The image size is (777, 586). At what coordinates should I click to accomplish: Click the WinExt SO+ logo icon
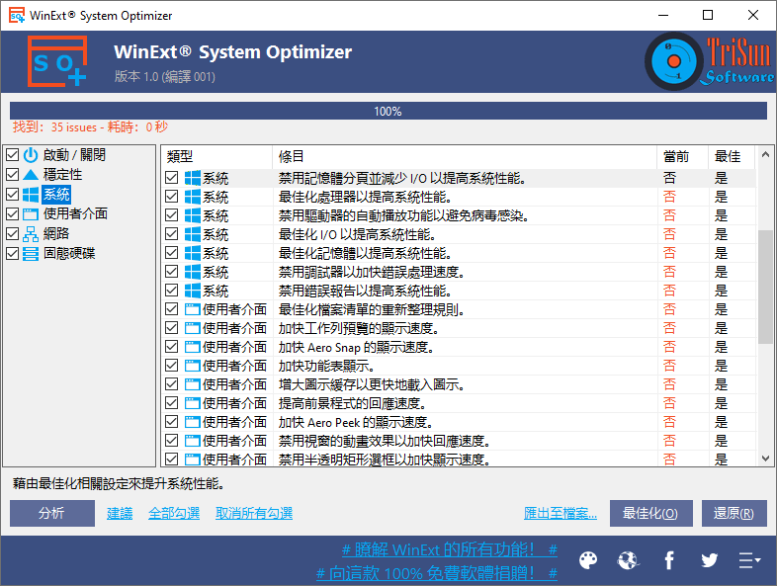coord(57,61)
